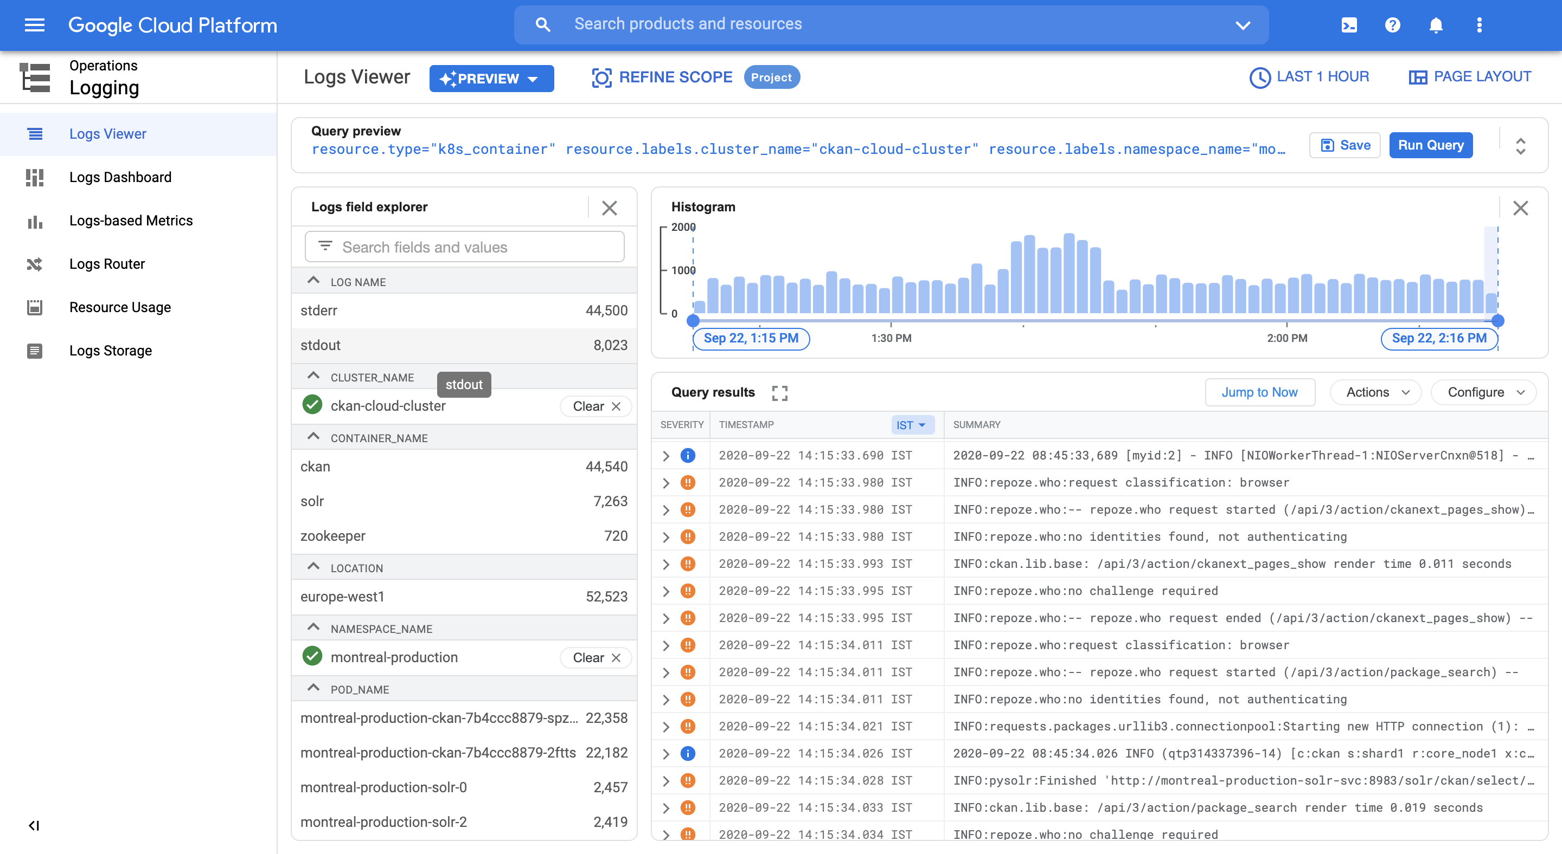Image resolution: width=1562 pixels, height=854 pixels.
Task: Open the Actions dropdown
Action: pyautogui.click(x=1375, y=392)
